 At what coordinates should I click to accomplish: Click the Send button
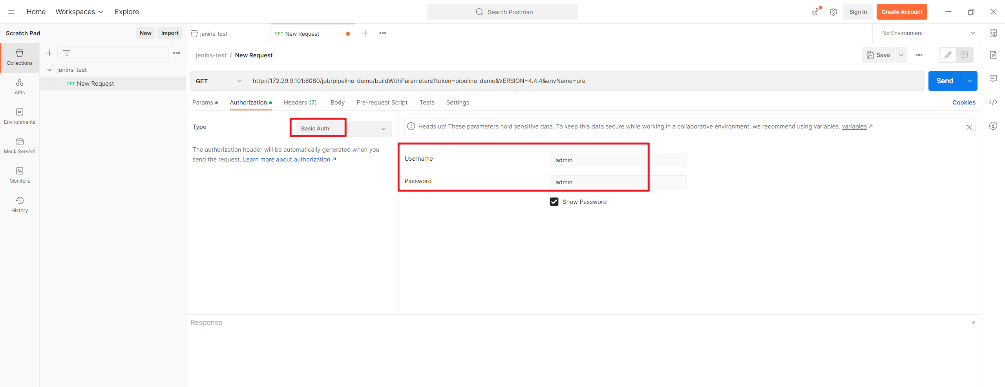click(945, 81)
